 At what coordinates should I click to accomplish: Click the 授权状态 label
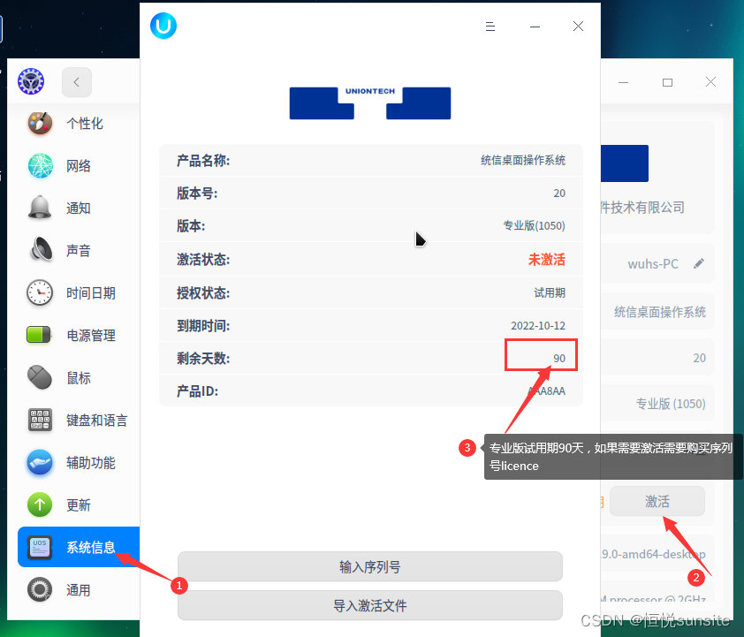203,293
